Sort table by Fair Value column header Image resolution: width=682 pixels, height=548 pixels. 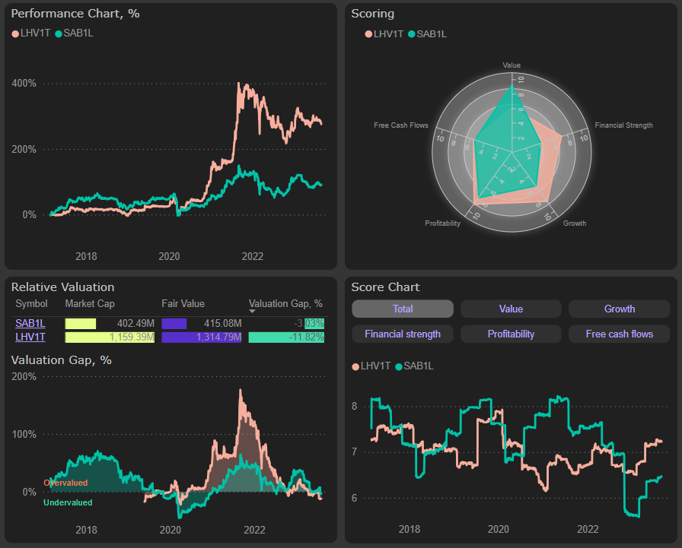182,304
